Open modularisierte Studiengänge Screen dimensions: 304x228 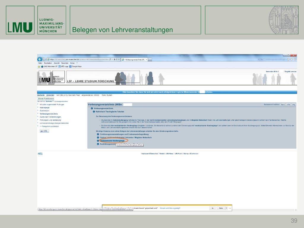click(112, 141)
